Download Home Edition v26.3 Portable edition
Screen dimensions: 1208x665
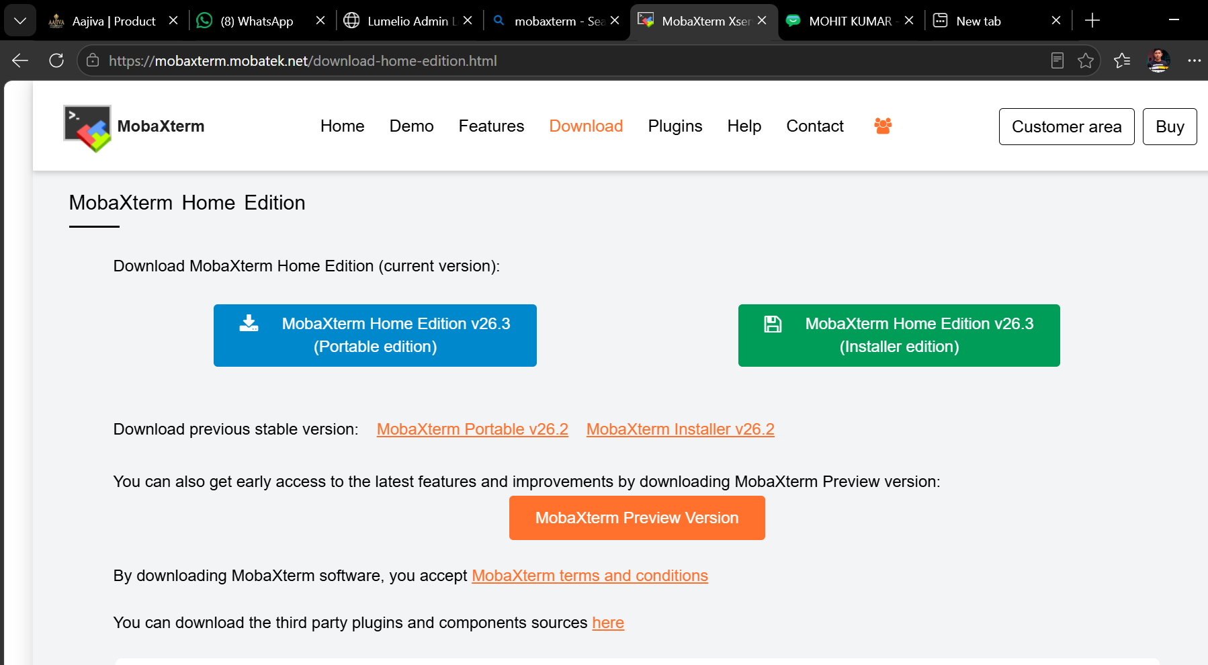coord(375,335)
